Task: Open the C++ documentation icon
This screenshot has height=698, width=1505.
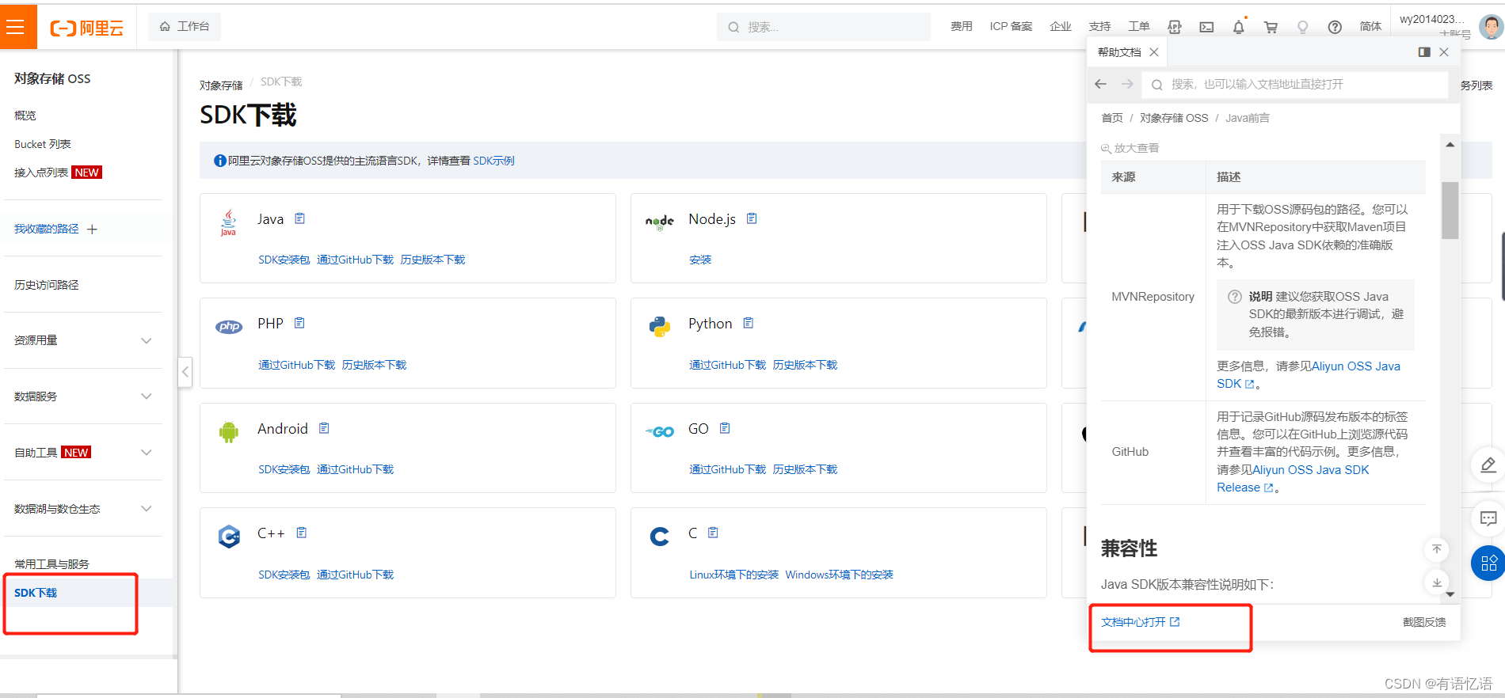Action: 302,533
